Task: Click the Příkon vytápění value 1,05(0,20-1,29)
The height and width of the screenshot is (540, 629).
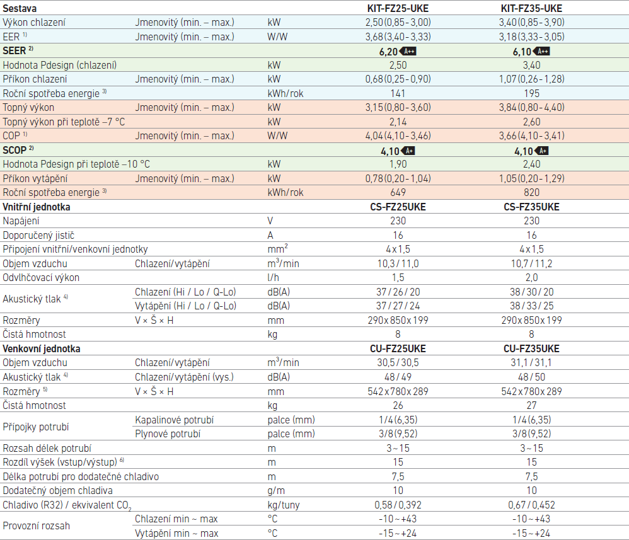Action: point(531,178)
